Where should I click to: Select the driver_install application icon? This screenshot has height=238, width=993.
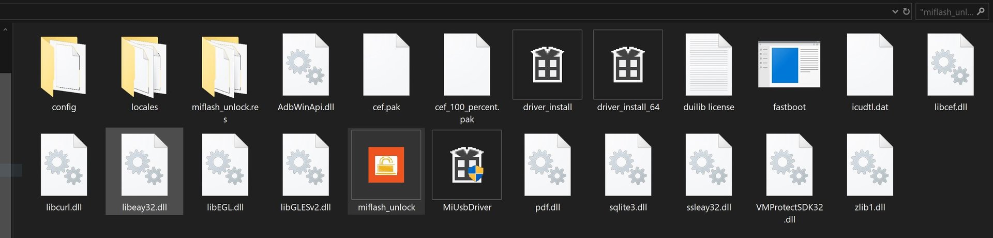pos(547,65)
